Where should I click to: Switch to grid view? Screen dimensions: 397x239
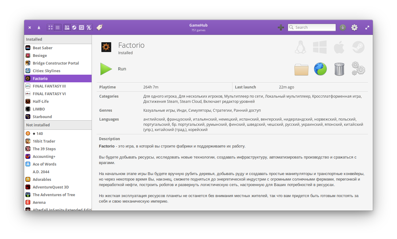tap(50, 27)
